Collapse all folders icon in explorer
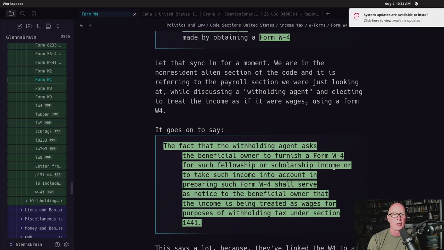 58,26
